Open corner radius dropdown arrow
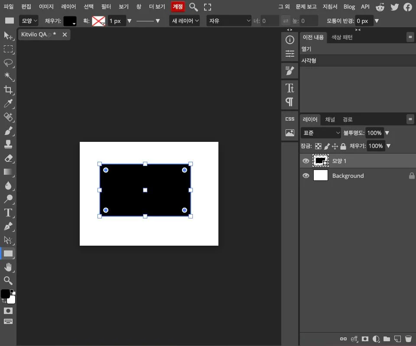This screenshot has width=416, height=346. (377, 21)
